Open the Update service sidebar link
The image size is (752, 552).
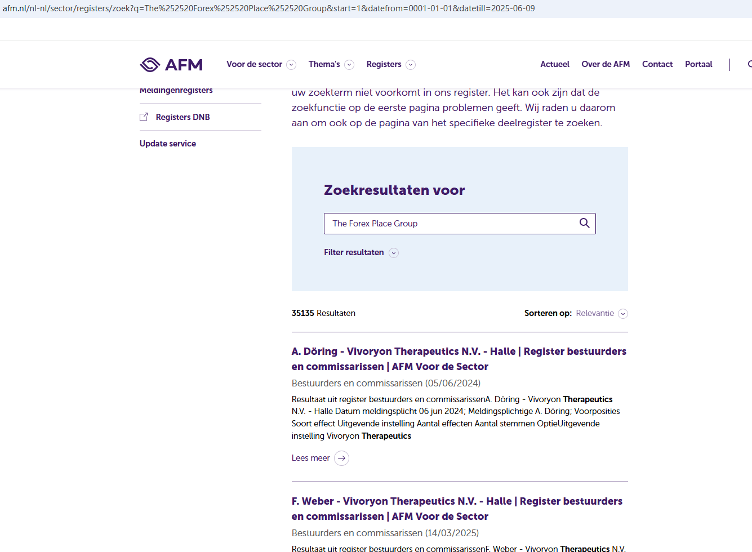pyautogui.click(x=168, y=144)
